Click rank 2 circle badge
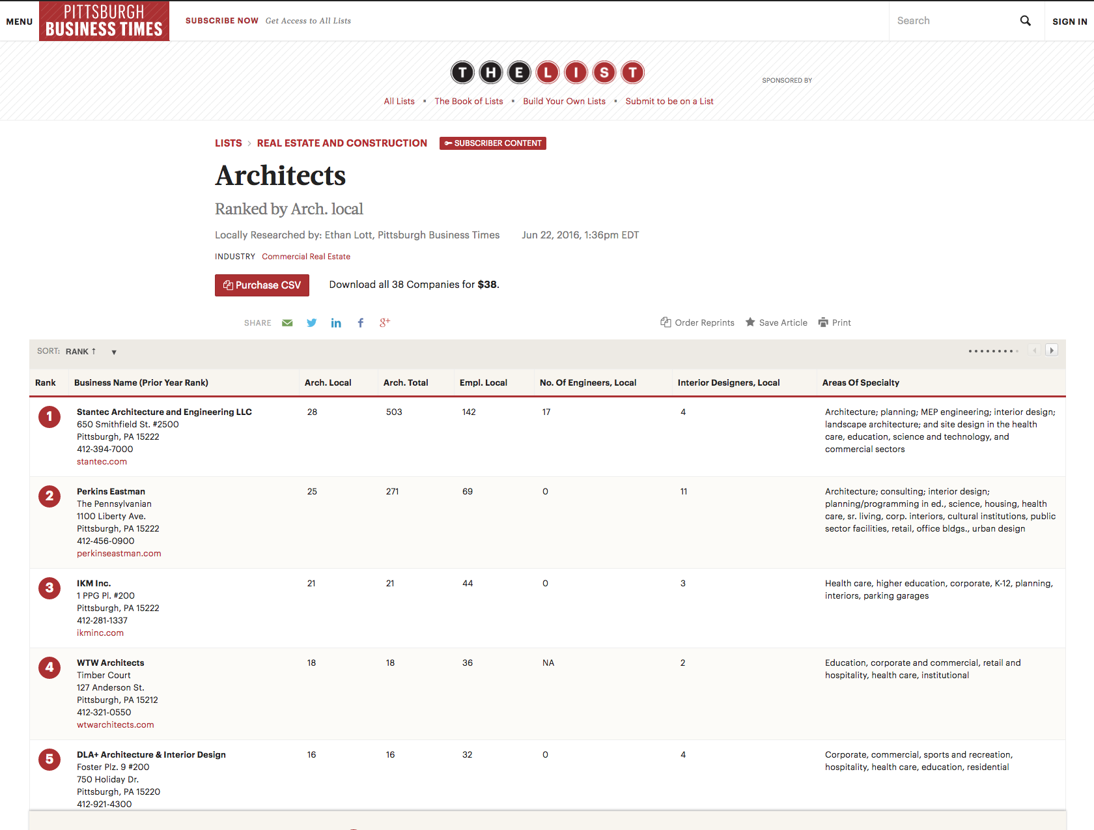 click(49, 496)
